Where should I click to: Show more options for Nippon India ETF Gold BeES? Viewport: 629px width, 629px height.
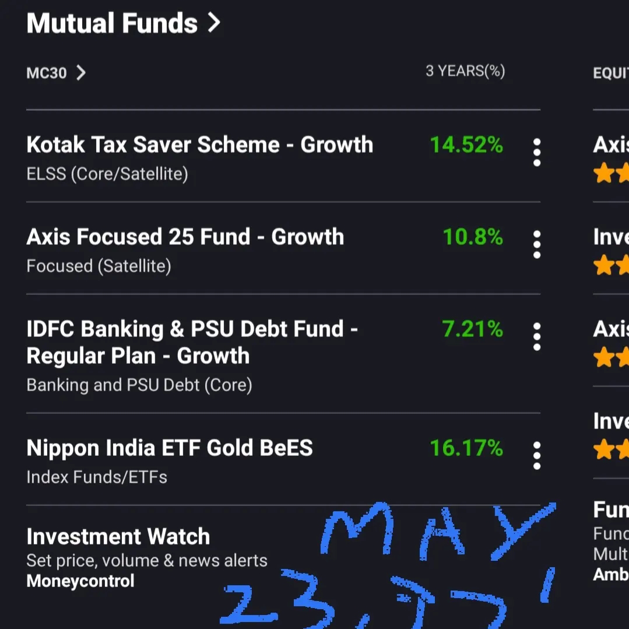pos(537,455)
